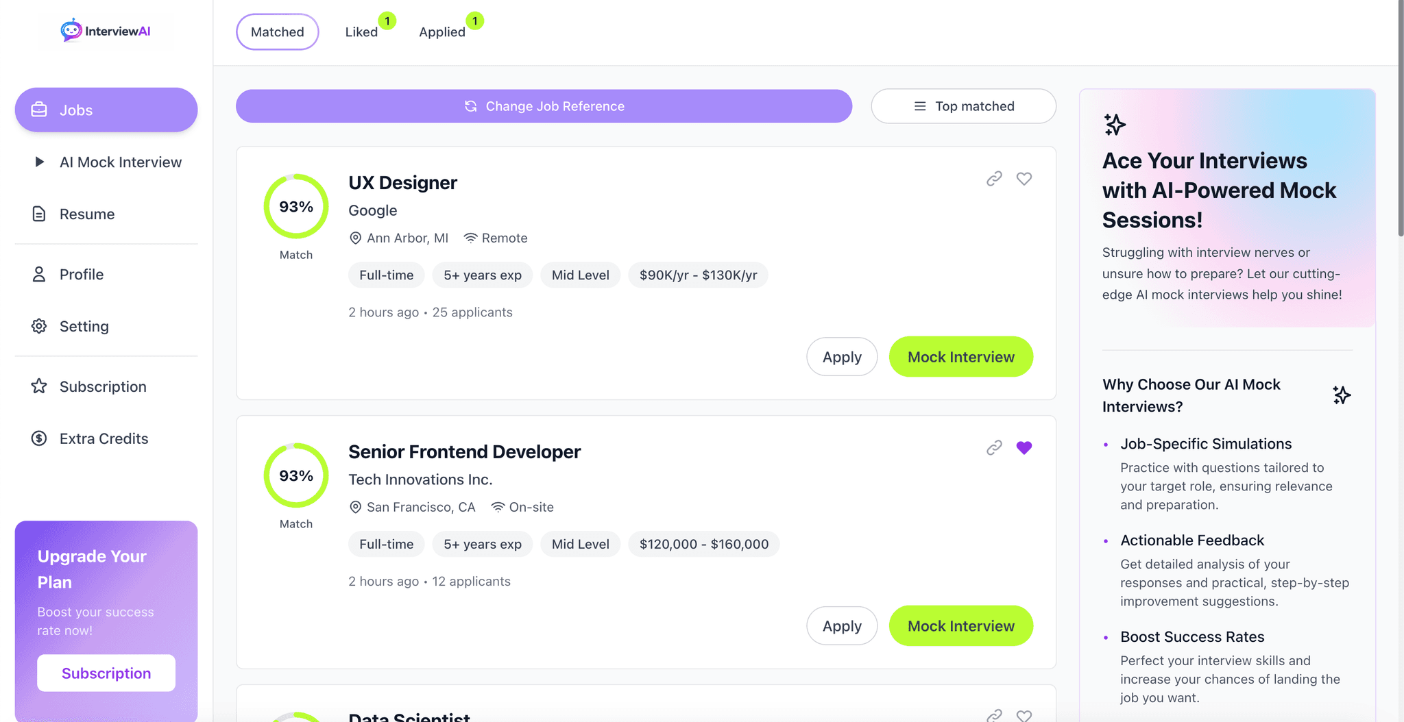Open the Applied tab
Screen dimensions: 1404x722
(x=442, y=32)
